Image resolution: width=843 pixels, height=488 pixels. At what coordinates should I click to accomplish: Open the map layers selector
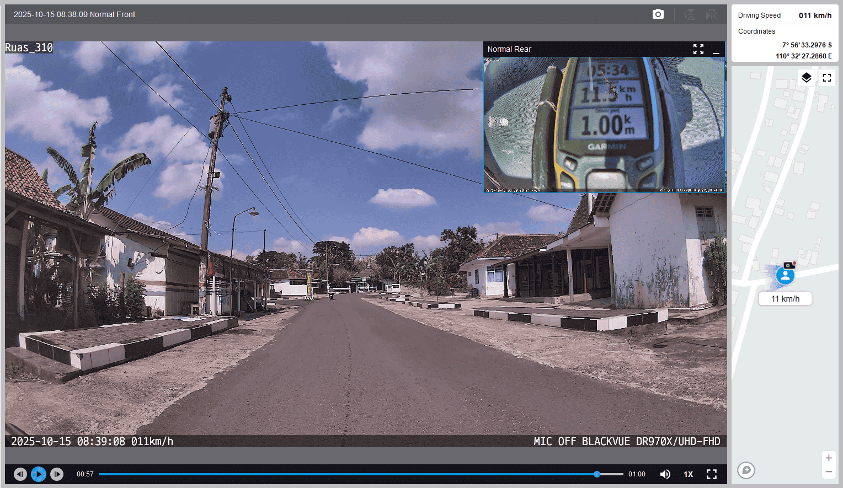click(x=806, y=78)
